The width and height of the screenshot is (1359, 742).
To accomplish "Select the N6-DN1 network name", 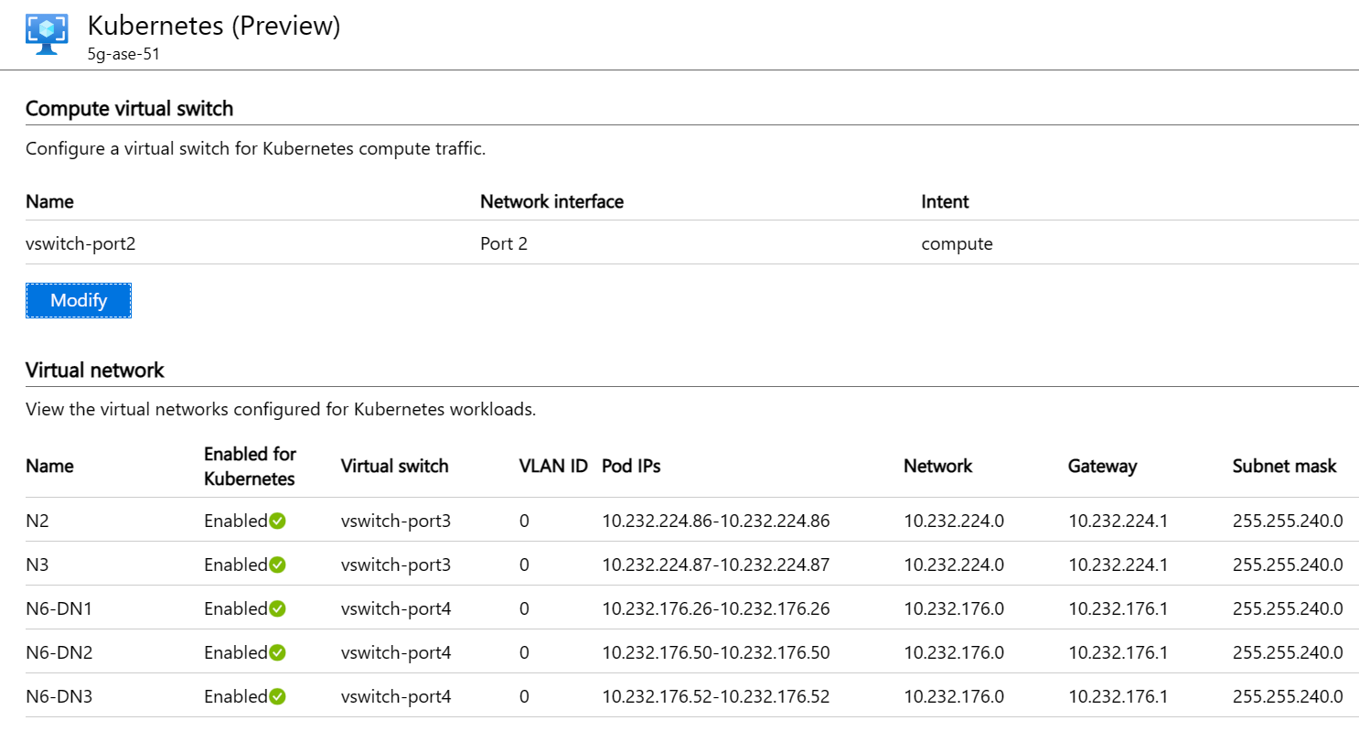I will [59, 609].
